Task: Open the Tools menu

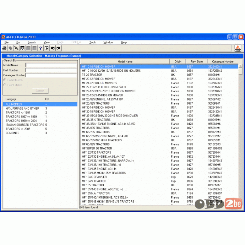Action: (x=92, y=42)
